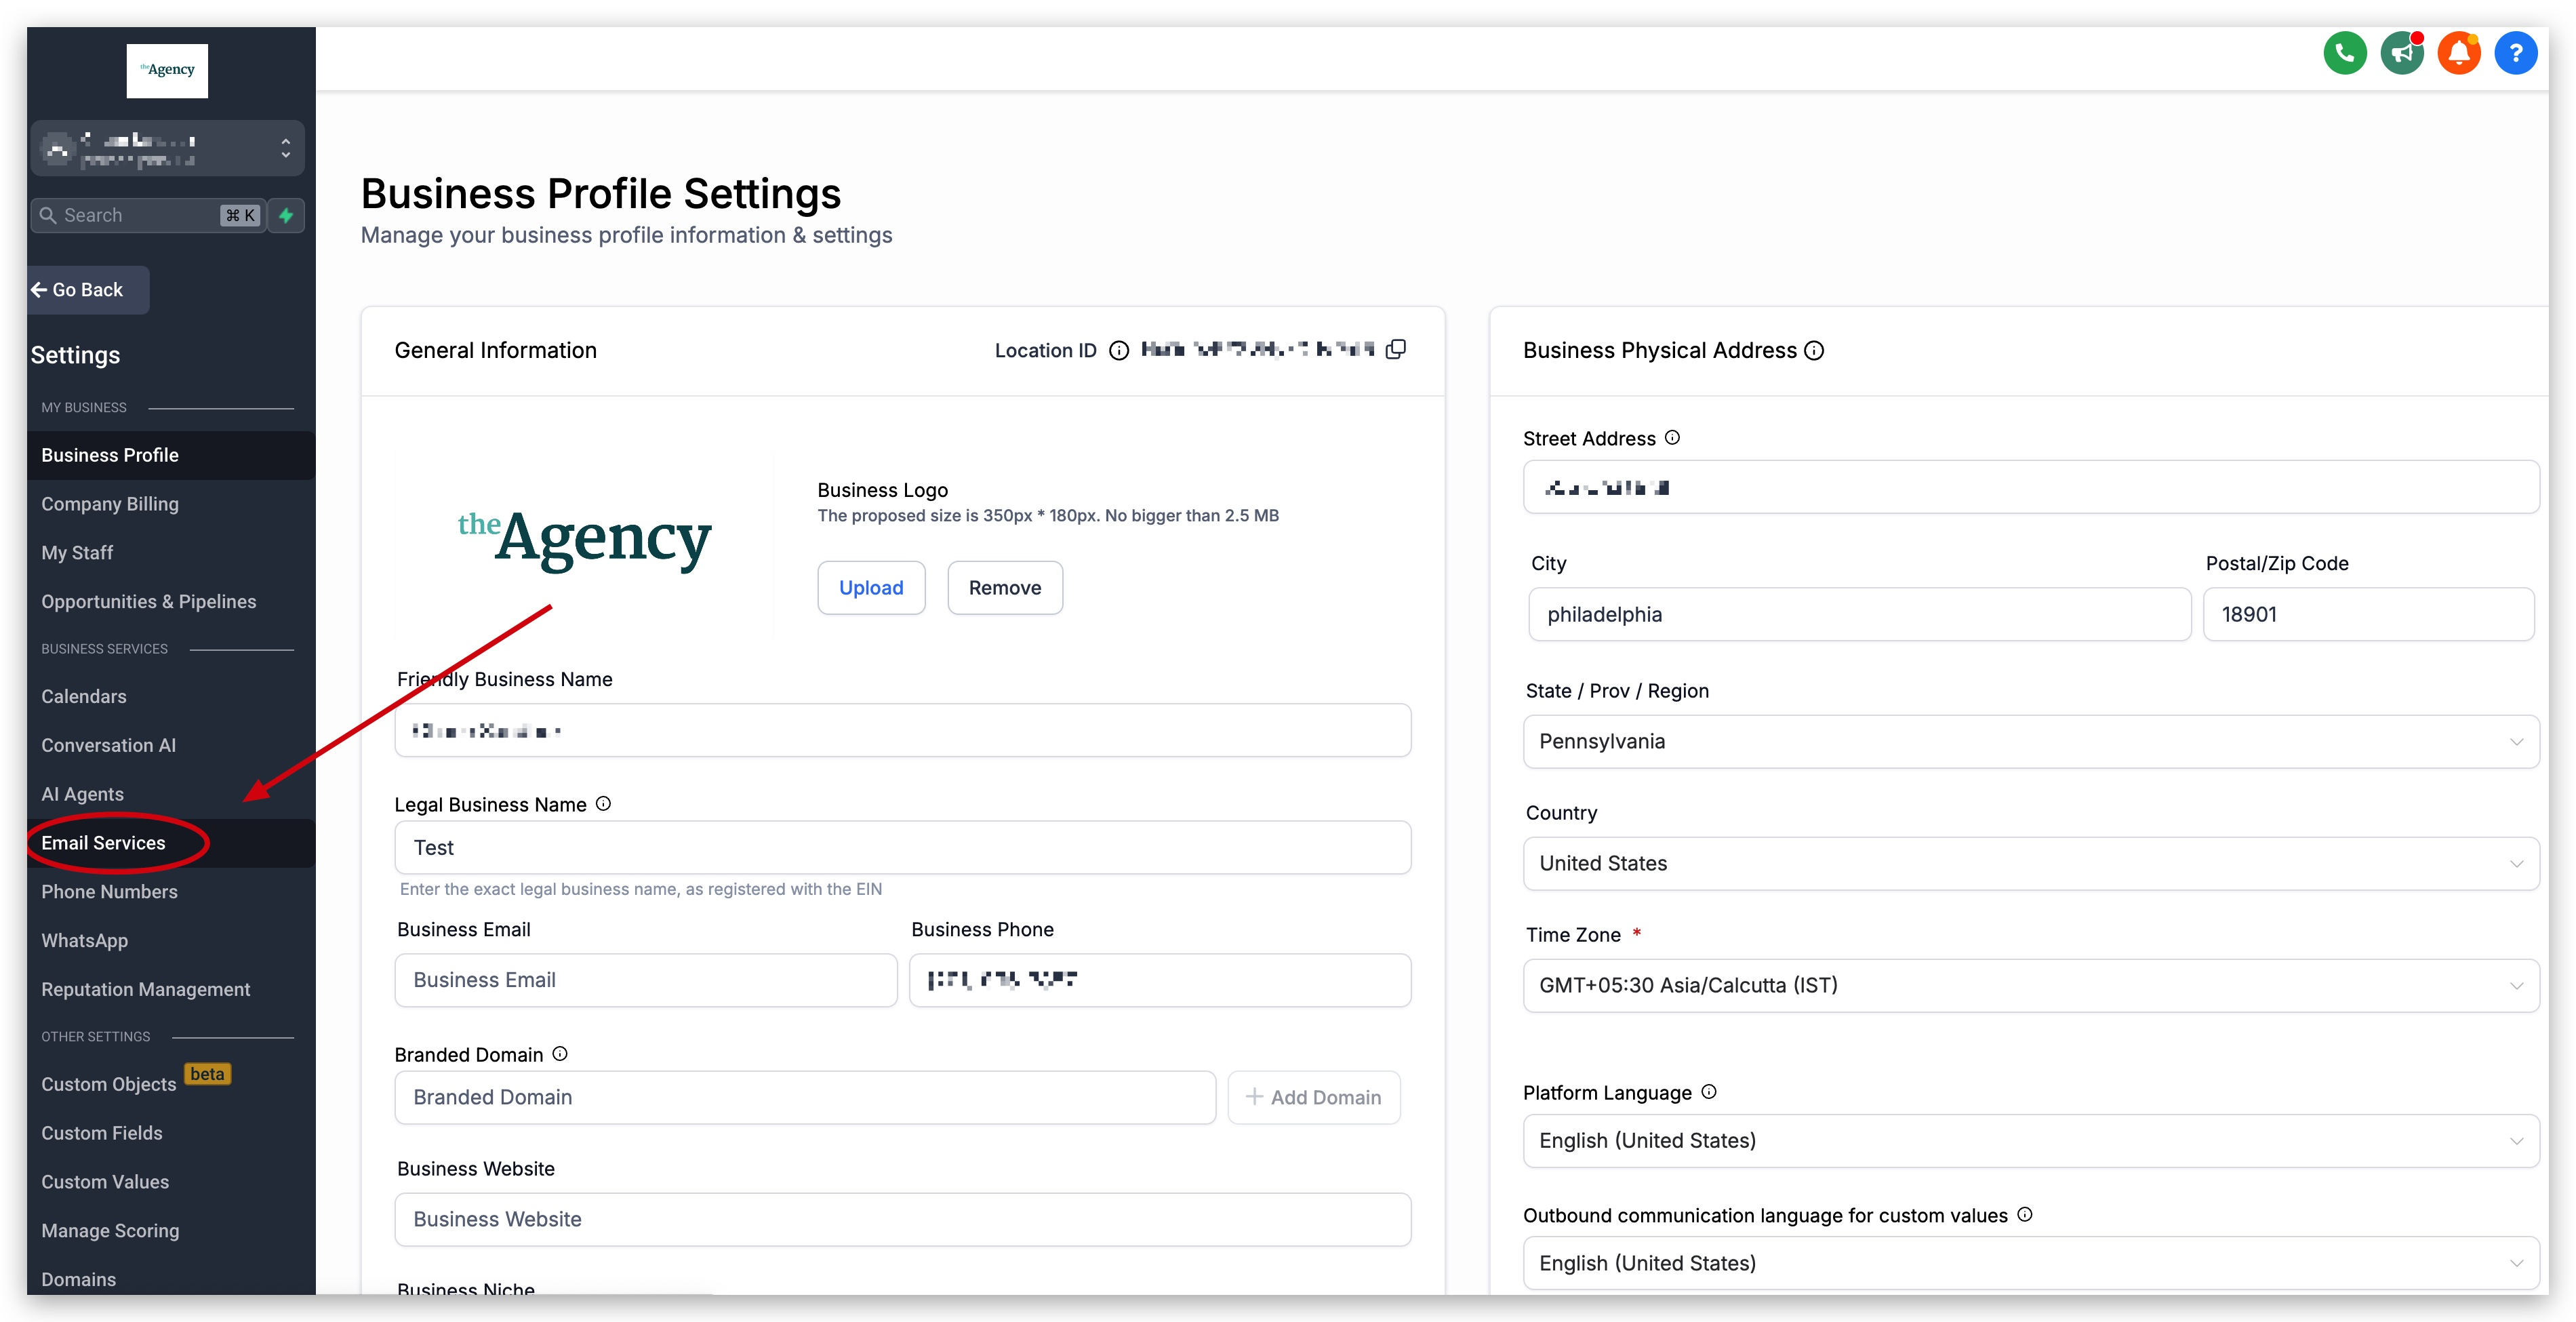This screenshot has height=1322, width=2576.
Task: Select Phone Numbers in the sidebar
Action: [x=109, y=892]
